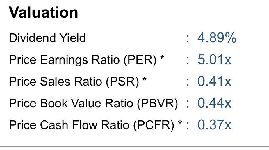269x150 pixels.
Task: Click the colon before the 0.41x value
Action: tap(188, 82)
